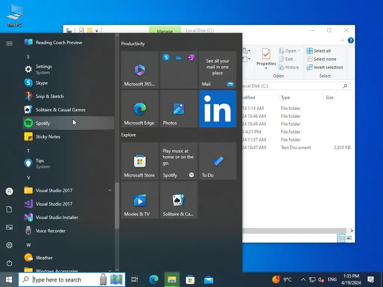This screenshot has height=287, width=383.
Task: Open the Mail tile
Action: coord(218,70)
